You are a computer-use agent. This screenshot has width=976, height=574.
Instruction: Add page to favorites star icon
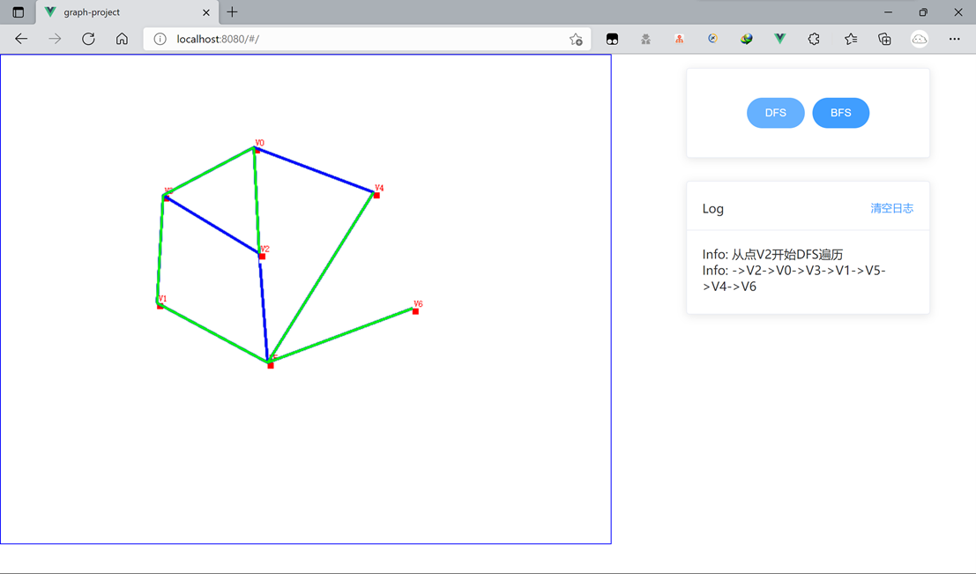coord(576,39)
